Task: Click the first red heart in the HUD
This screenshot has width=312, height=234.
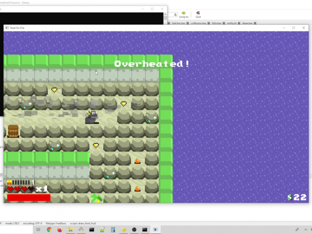Action: [10, 189]
